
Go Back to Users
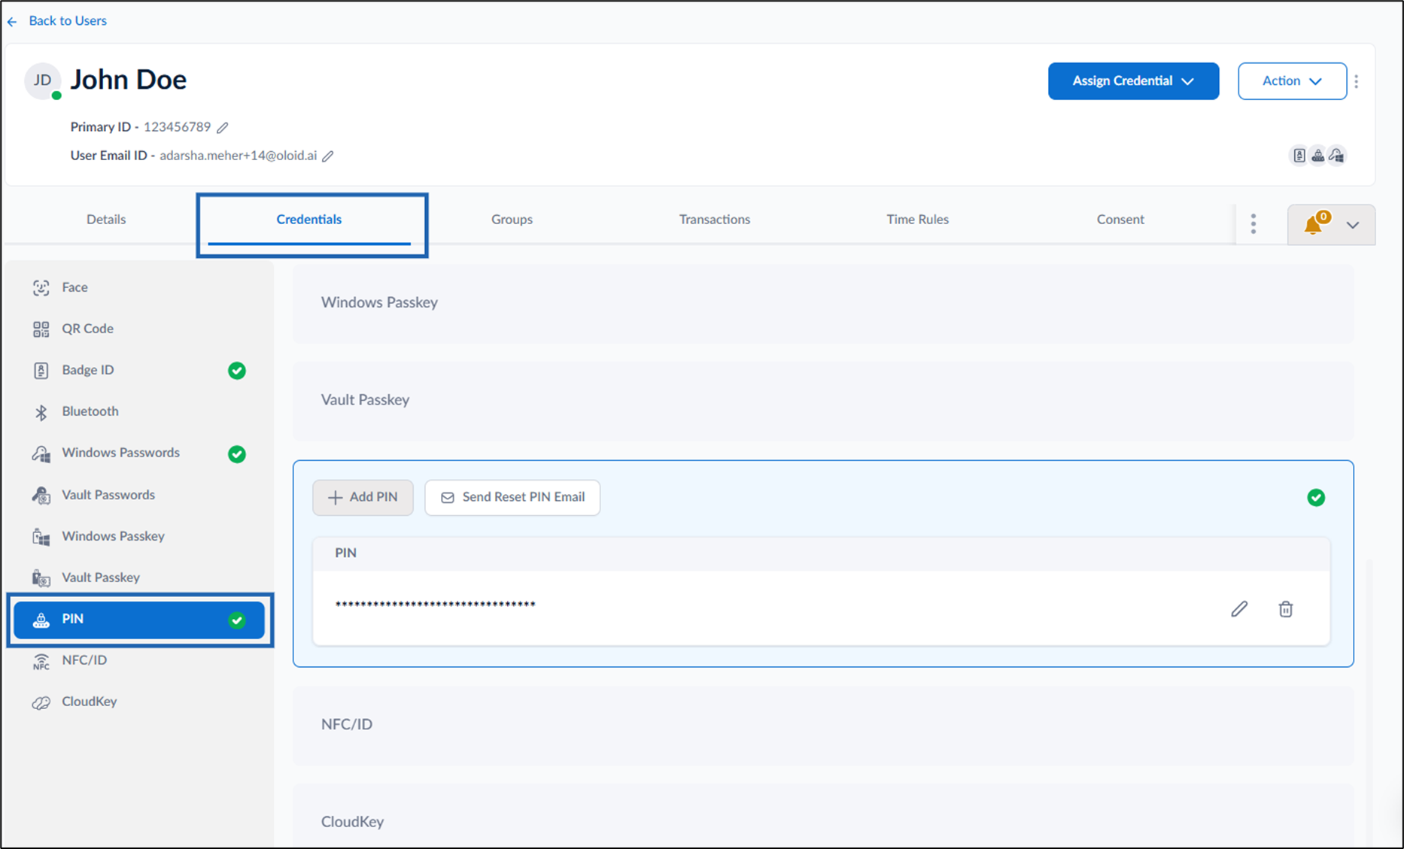pyautogui.click(x=68, y=21)
